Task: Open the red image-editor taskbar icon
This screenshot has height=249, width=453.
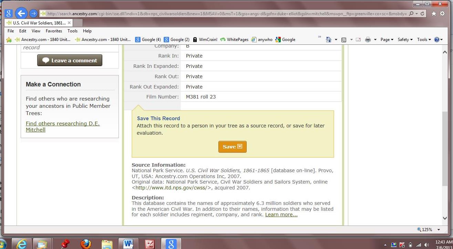Action: pyautogui.click(x=150, y=244)
